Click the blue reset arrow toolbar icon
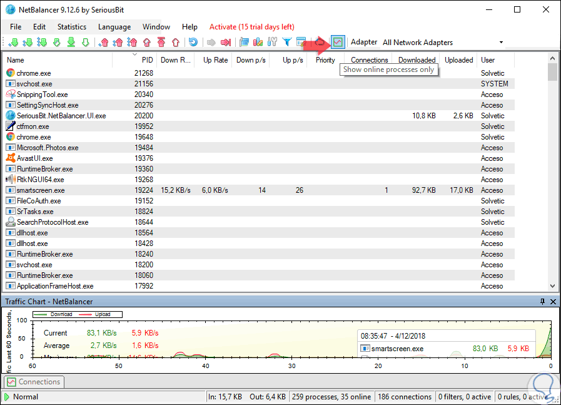The width and height of the screenshot is (561, 405). point(193,43)
